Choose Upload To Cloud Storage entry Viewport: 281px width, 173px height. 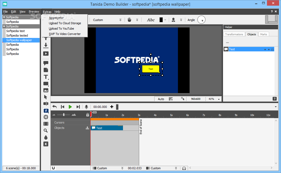pos(65,23)
